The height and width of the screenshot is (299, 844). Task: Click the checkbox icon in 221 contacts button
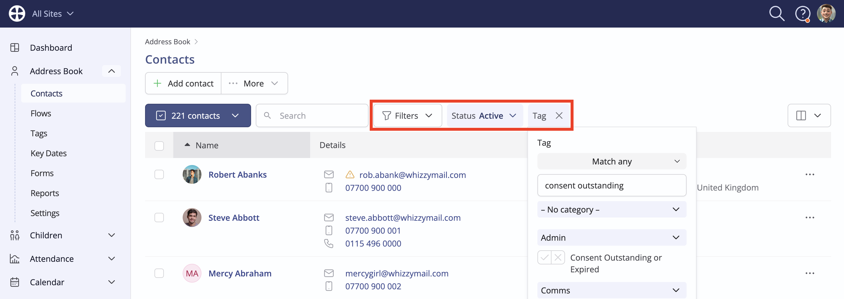[161, 115]
